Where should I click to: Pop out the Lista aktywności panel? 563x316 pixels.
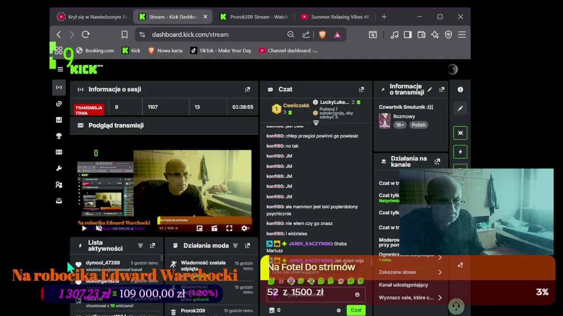(152, 246)
